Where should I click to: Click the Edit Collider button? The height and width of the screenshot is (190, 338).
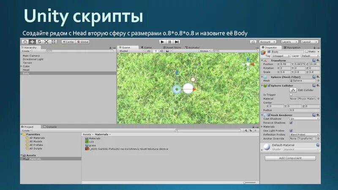[293, 90]
